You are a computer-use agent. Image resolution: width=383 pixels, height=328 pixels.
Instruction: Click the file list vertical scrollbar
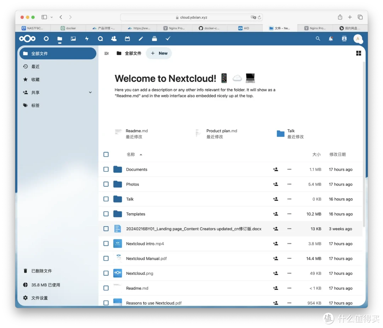364,144
